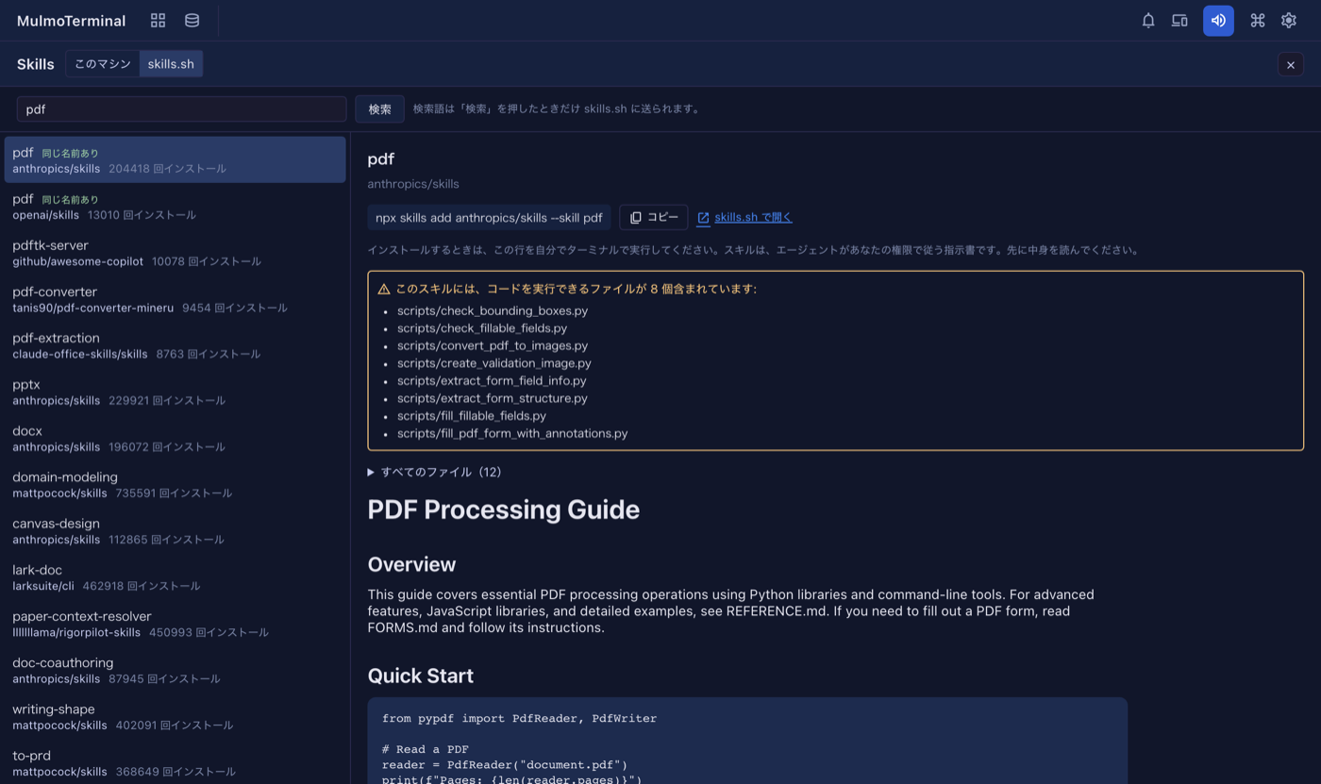Select pdf skill from openai/skills

point(176,207)
